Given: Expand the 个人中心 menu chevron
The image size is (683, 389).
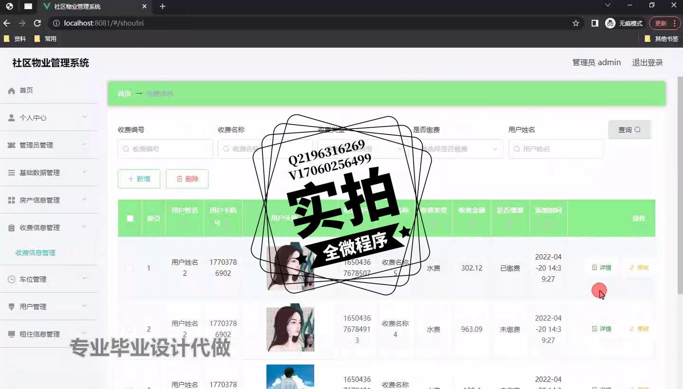Looking at the screenshot, I should pos(84,117).
